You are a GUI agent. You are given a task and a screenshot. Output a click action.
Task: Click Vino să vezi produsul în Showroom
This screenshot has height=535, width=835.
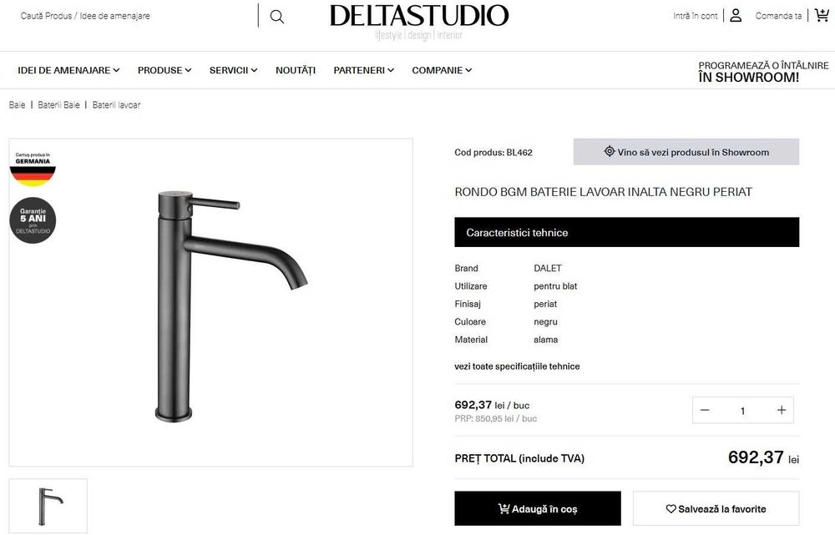tap(686, 152)
